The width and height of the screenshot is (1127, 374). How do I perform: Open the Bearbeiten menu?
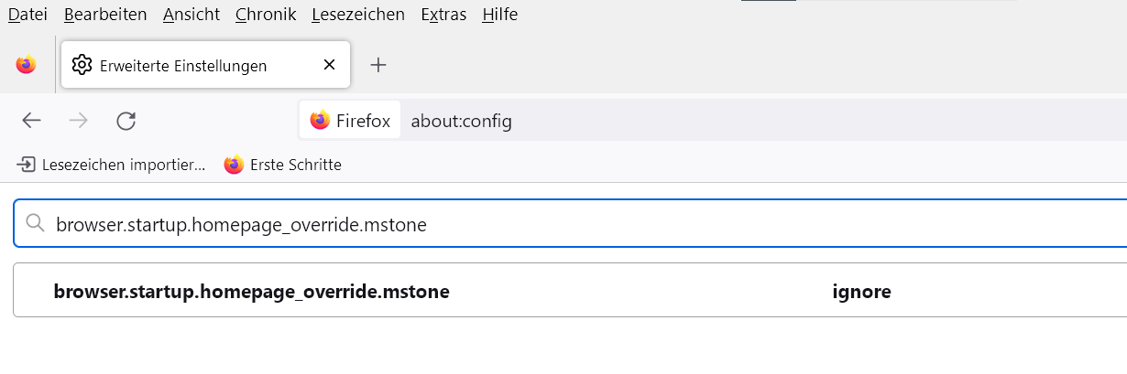105,15
